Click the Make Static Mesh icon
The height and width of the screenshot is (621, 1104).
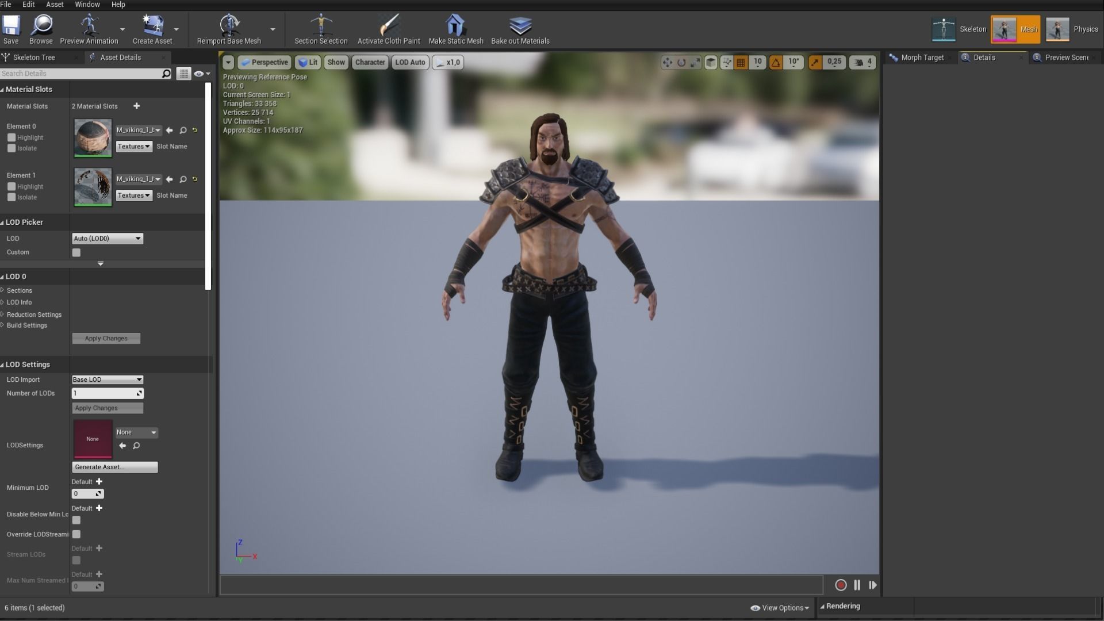[455, 26]
